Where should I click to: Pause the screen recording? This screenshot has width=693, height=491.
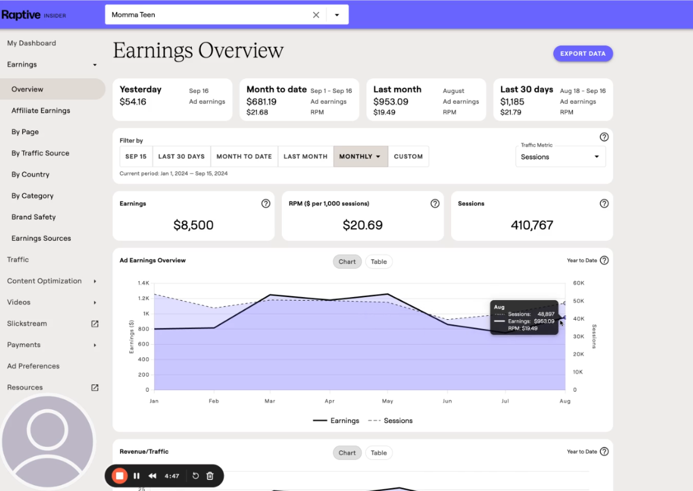point(136,476)
